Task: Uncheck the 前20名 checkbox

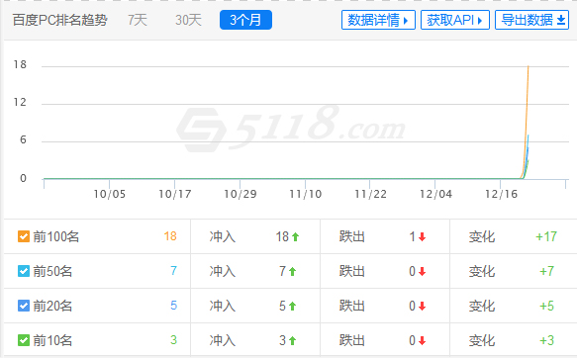Action: tap(24, 306)
